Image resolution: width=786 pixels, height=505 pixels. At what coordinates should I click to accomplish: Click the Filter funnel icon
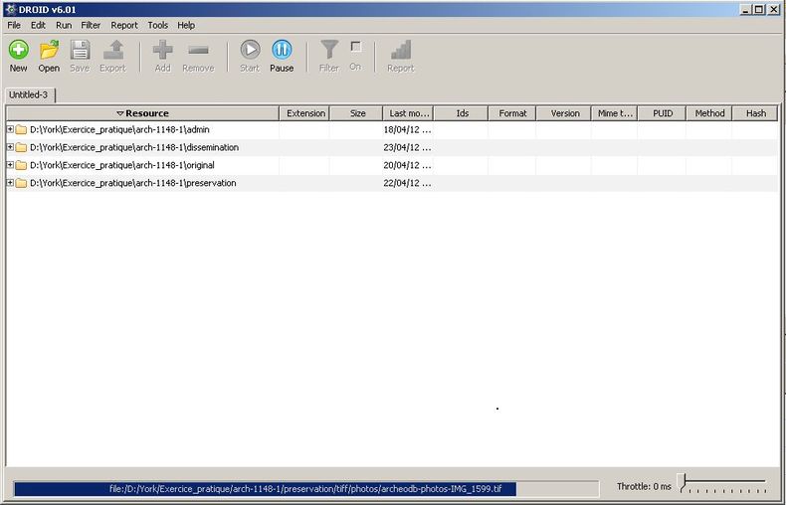click(x=329, y=50)
